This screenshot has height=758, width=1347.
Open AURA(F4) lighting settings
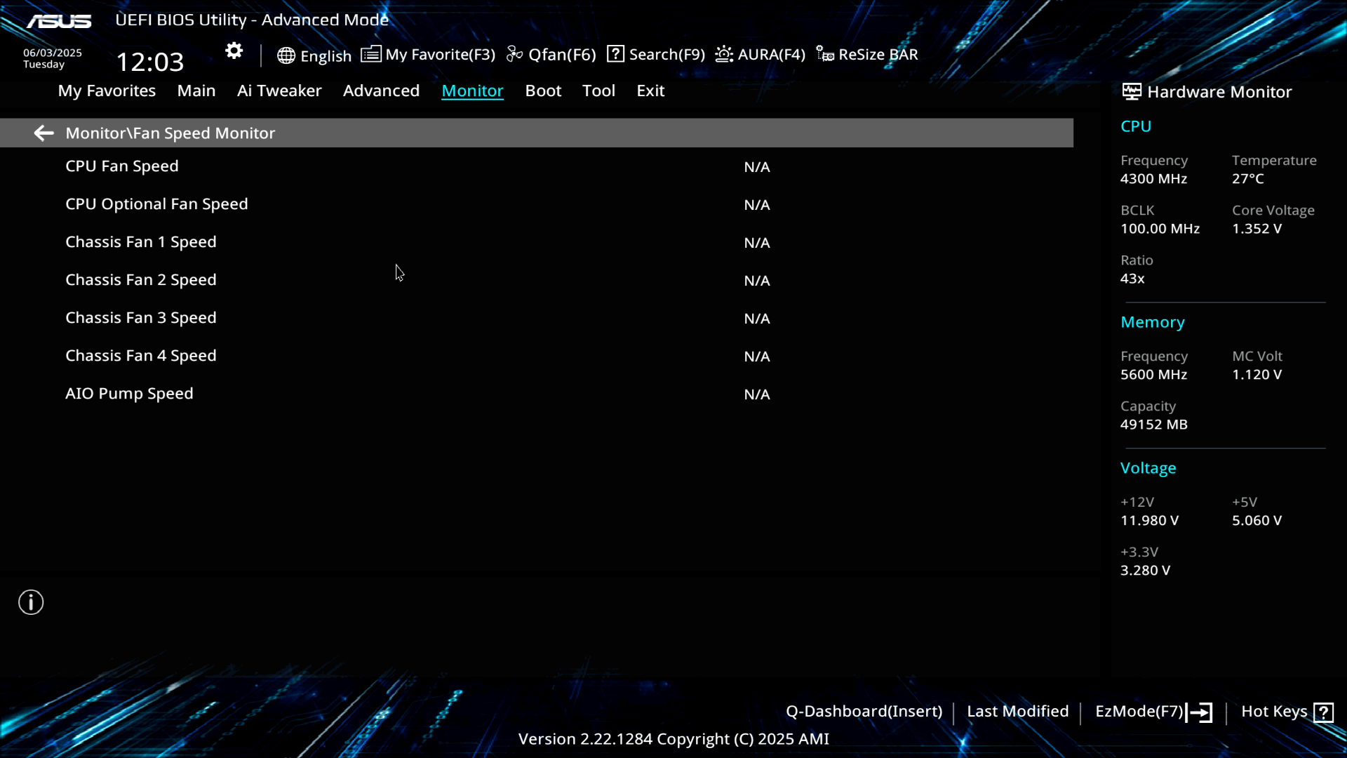pyautogui.click(x=760, y=55)
